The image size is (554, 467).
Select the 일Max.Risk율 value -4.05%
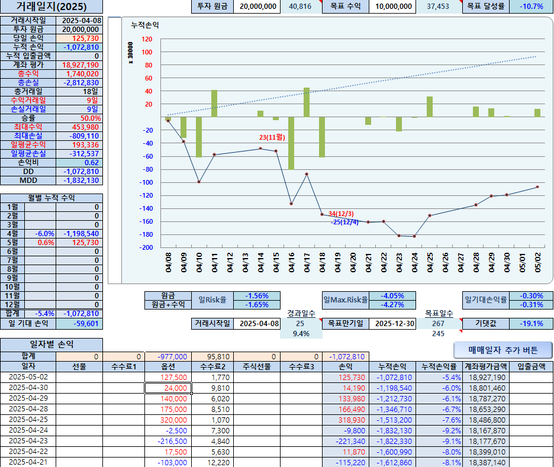click(392, 296)
